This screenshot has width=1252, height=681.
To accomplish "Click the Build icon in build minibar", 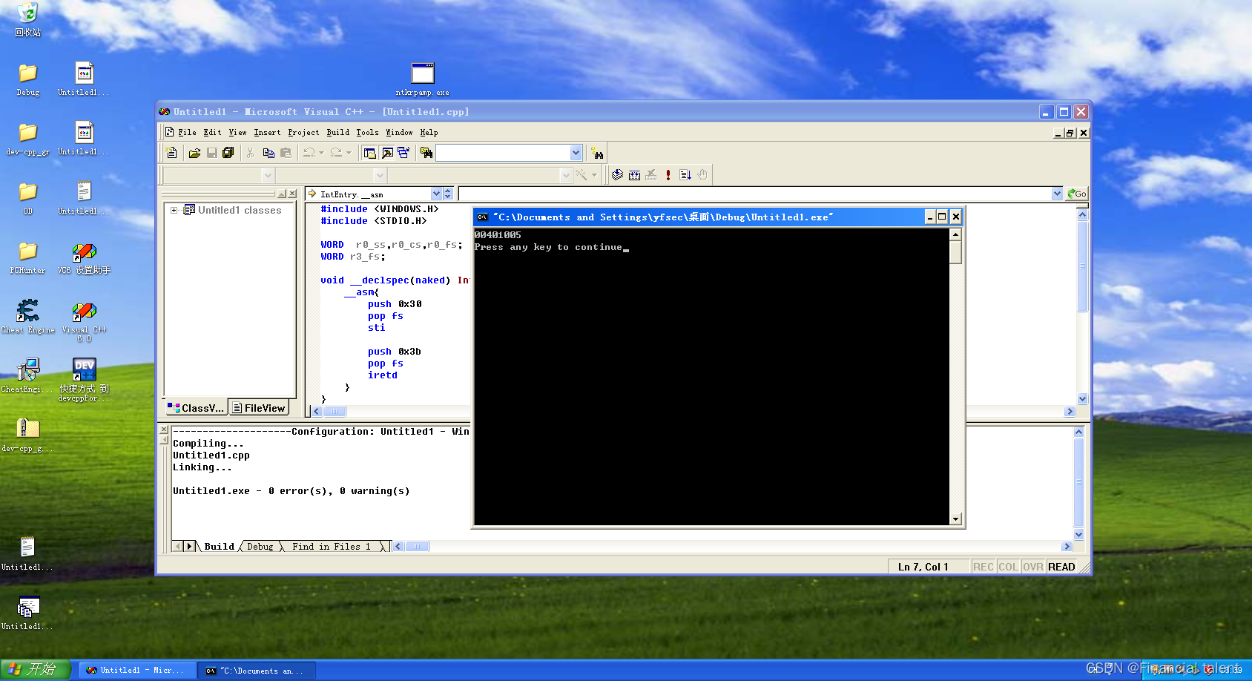I will pyautogui.click(x=634, y=175).
